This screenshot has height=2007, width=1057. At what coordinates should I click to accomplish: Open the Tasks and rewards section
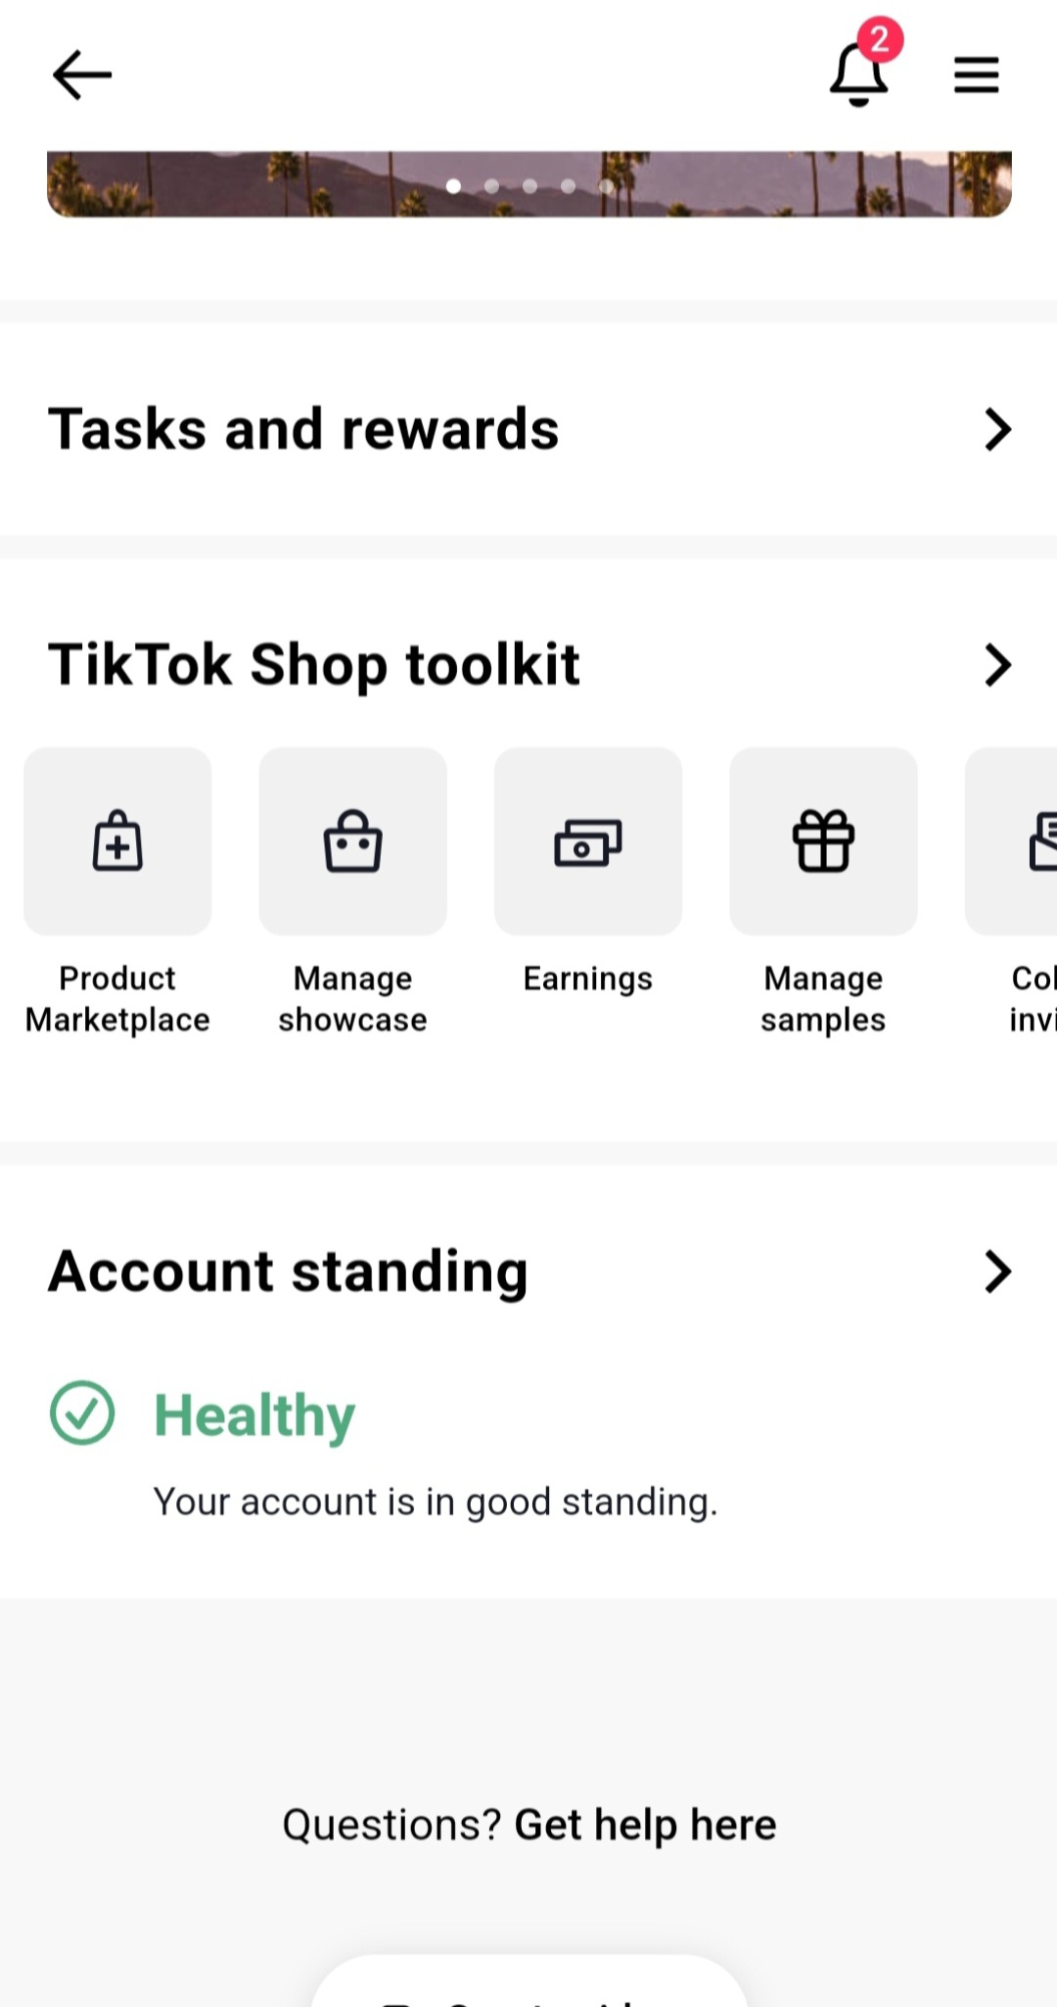tap(303, 429)
